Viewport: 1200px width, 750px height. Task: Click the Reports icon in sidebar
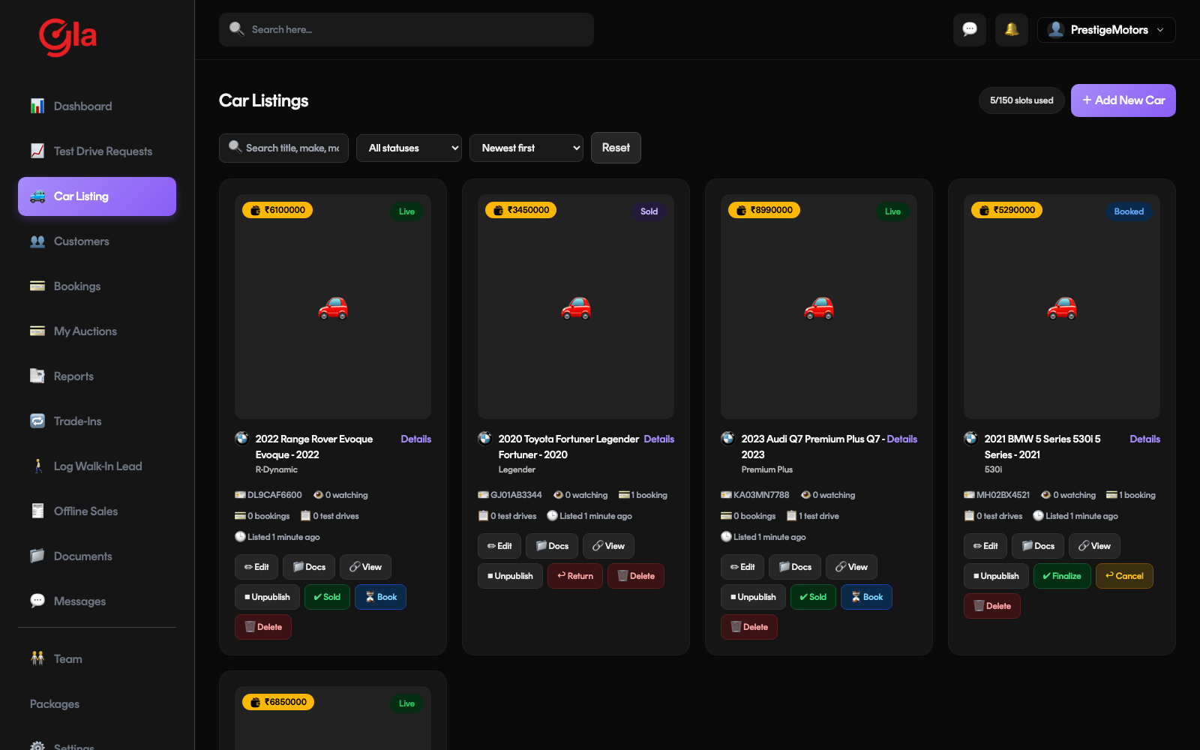click(x=37, y=376)
